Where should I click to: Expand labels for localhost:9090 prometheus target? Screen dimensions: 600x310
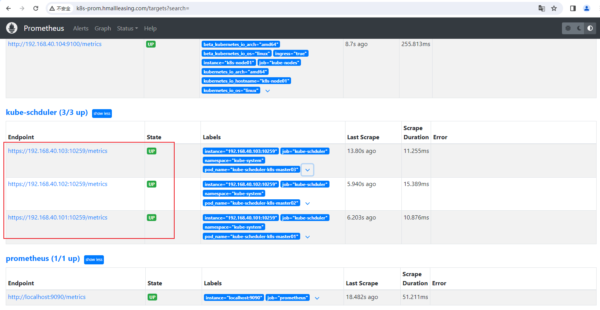pos(317,298)
